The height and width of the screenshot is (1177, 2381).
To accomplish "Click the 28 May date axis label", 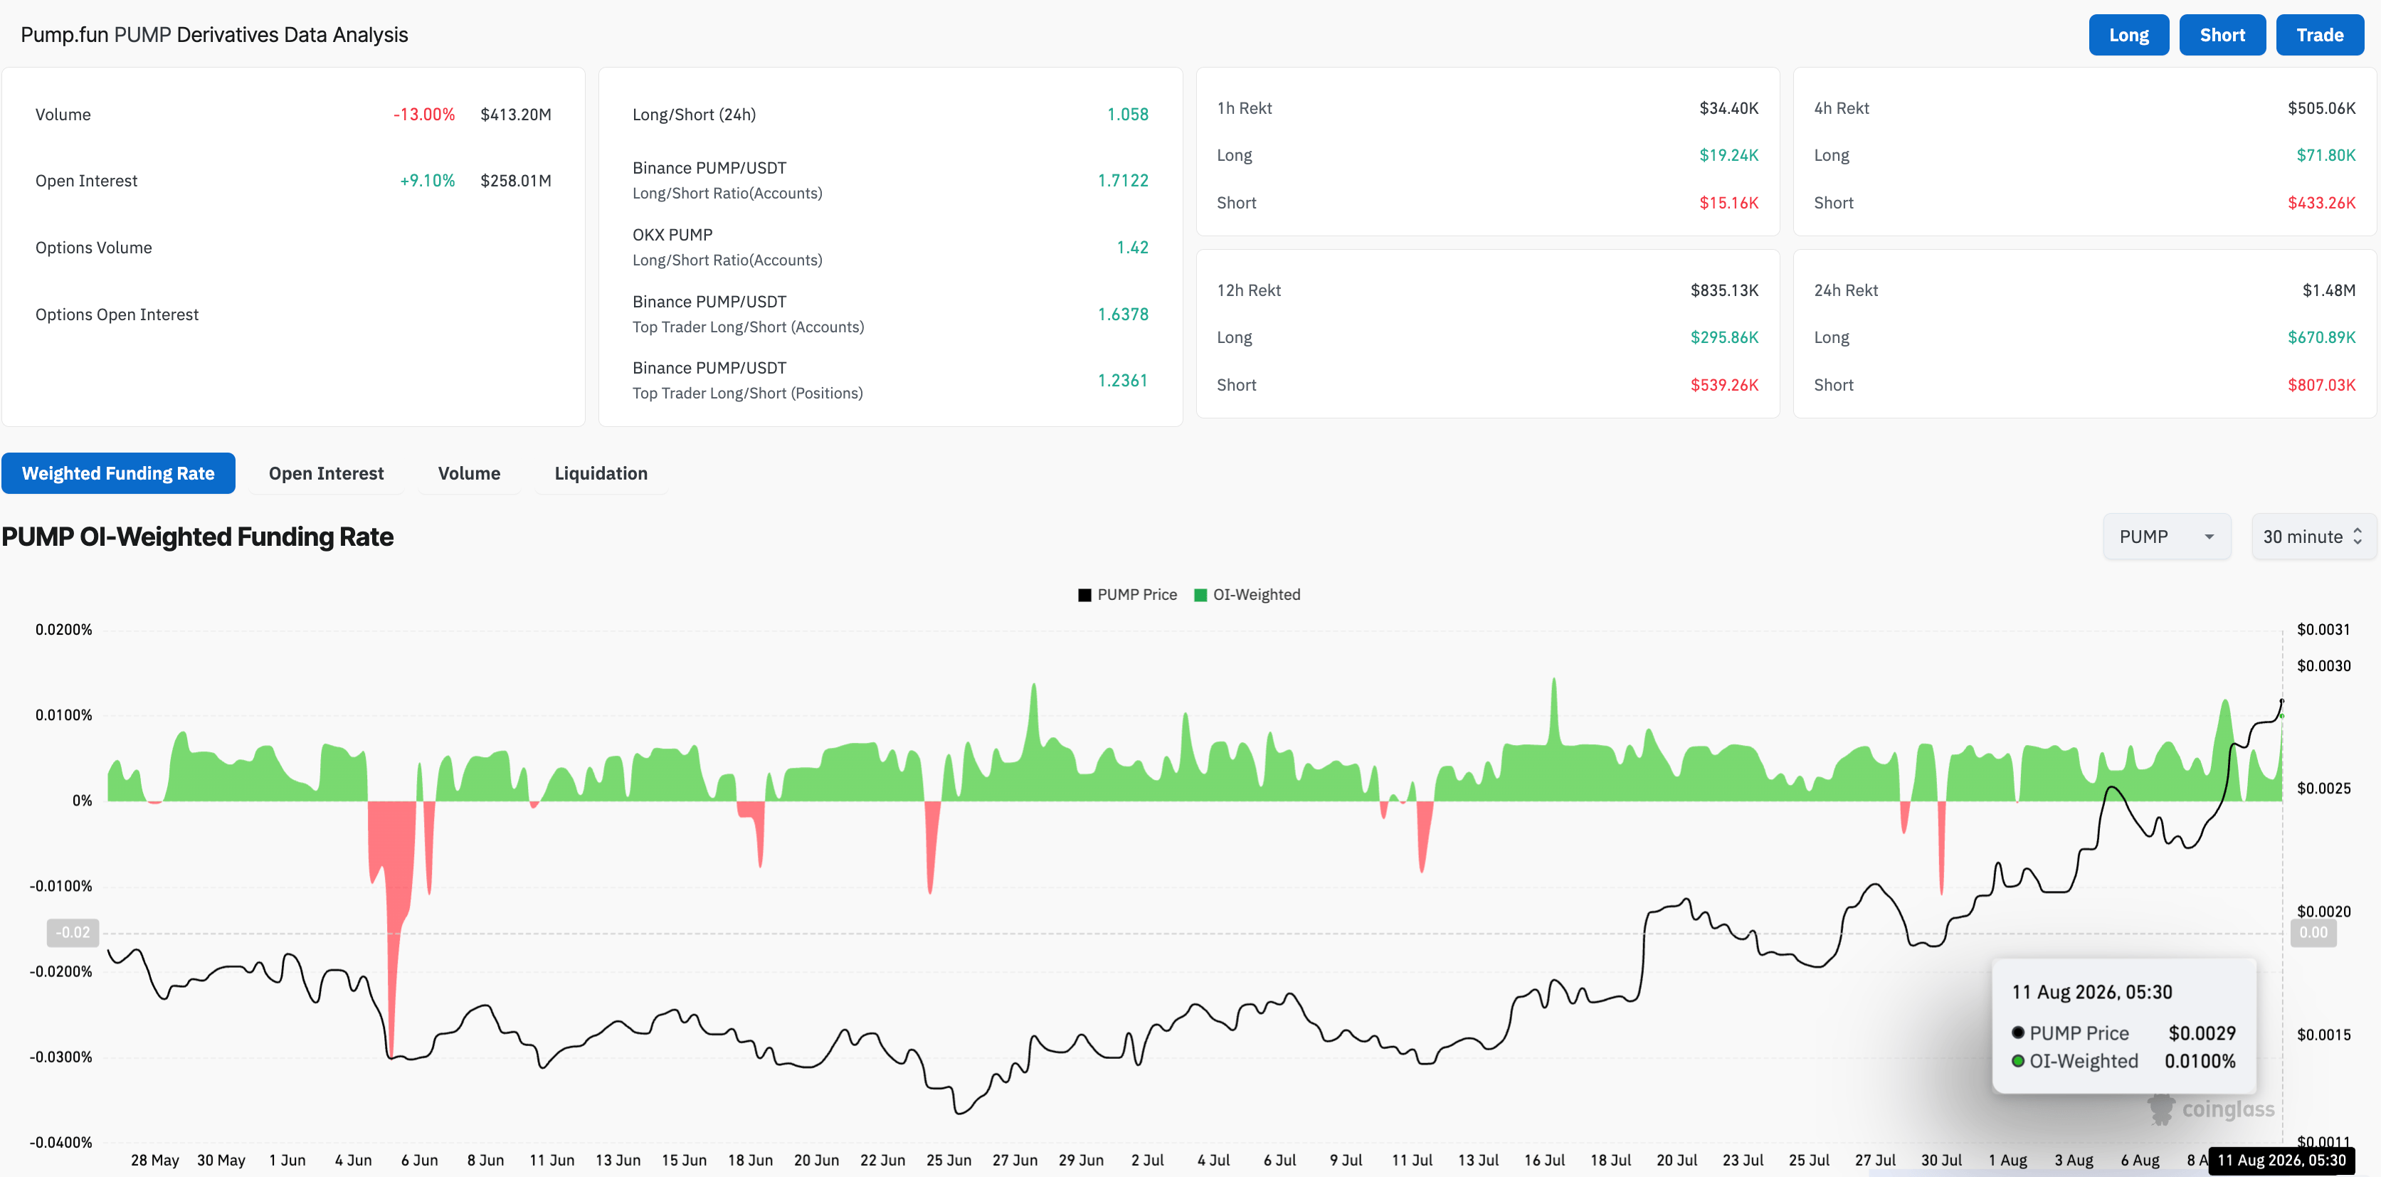I will (154, 1161).
